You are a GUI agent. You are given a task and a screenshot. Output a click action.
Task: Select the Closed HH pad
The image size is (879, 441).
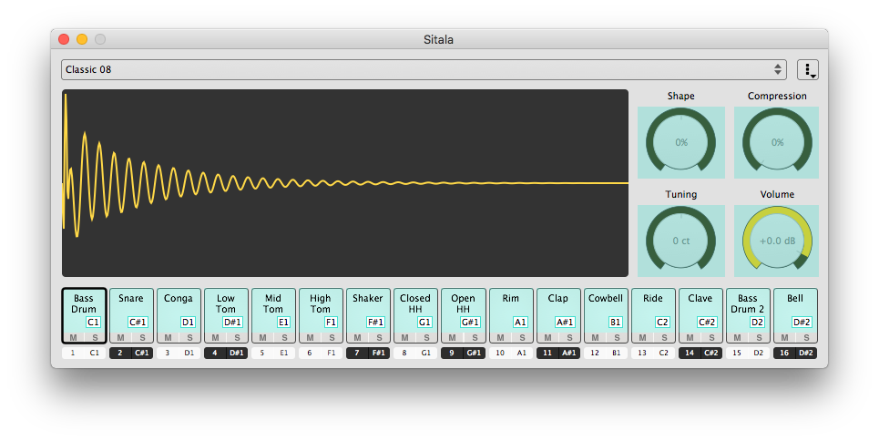coord(415,310)
